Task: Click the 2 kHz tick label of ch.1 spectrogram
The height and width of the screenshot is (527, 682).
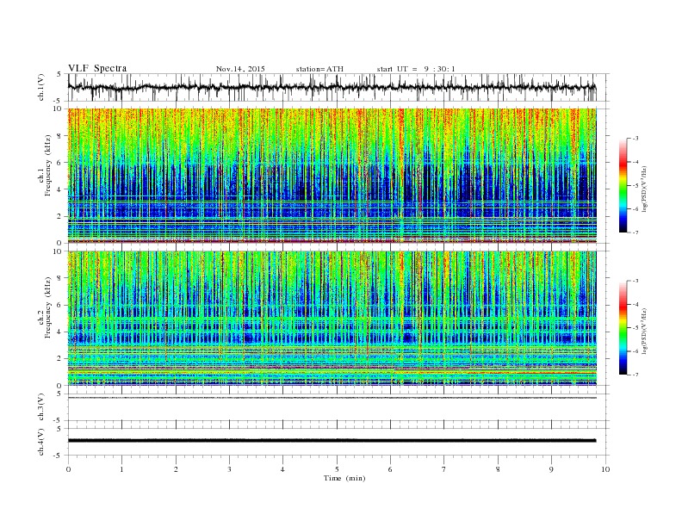Action: point(60,216)
